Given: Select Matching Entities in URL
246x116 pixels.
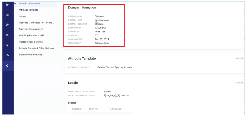Looking at the screenshot, I should pos(31,36).
